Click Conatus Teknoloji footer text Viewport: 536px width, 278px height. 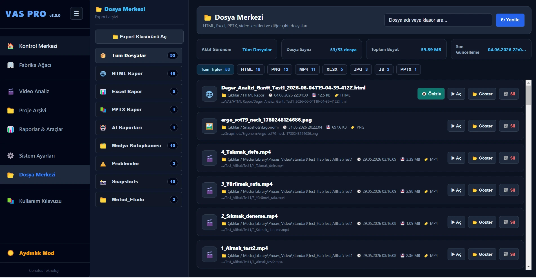[x=44, y=270]
